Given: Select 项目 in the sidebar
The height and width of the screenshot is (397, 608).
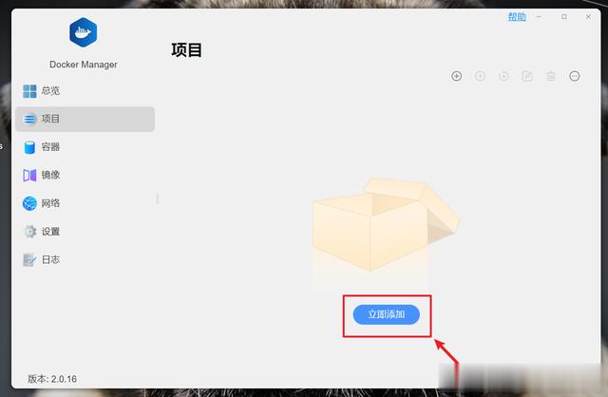Looking at the screenshot, I should pyautogui.click(x=85, y=119).
